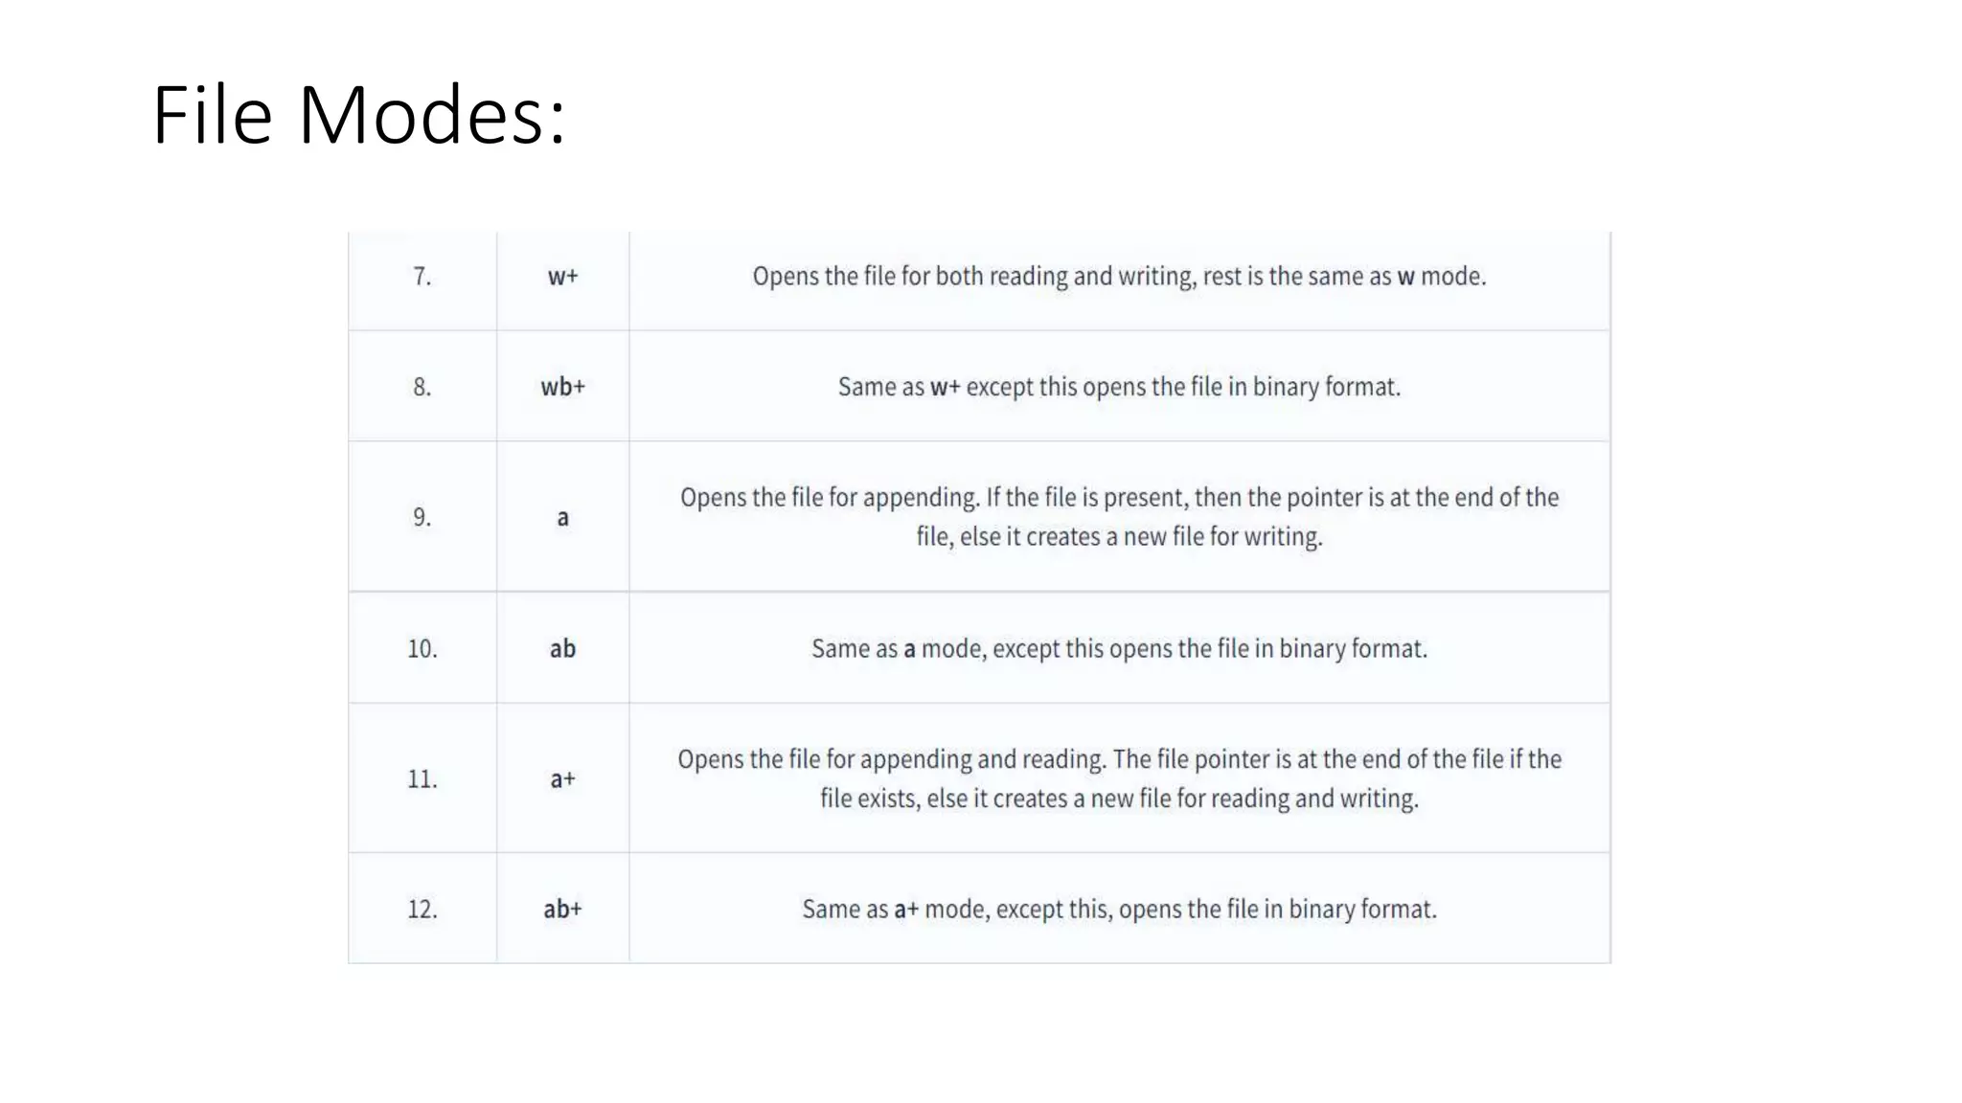Select the appending mode description text
1962x1103 pixels.
coord(1119,517)
